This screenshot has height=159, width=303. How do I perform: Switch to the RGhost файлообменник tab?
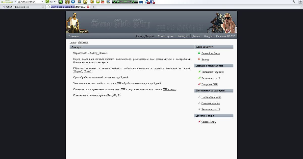tap(23, 7)
